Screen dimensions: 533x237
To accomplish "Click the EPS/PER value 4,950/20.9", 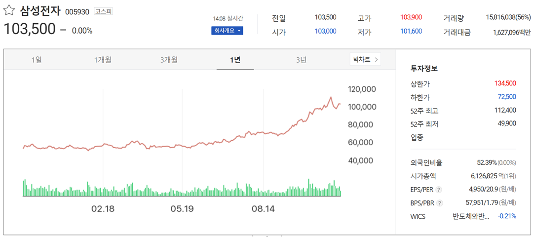I will (484, 190).
